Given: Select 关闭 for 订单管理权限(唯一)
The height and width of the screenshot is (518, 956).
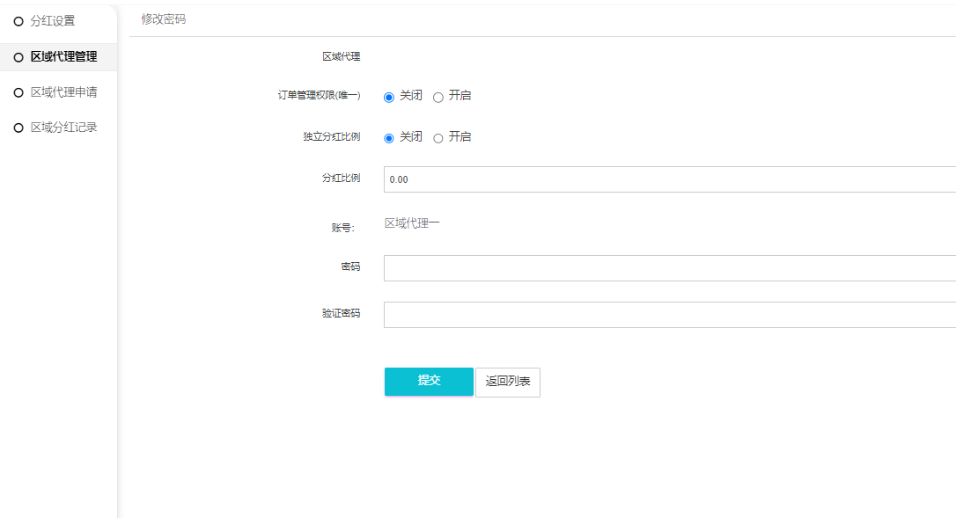Looking at the screenshot, I should click(x=389, y=97).
